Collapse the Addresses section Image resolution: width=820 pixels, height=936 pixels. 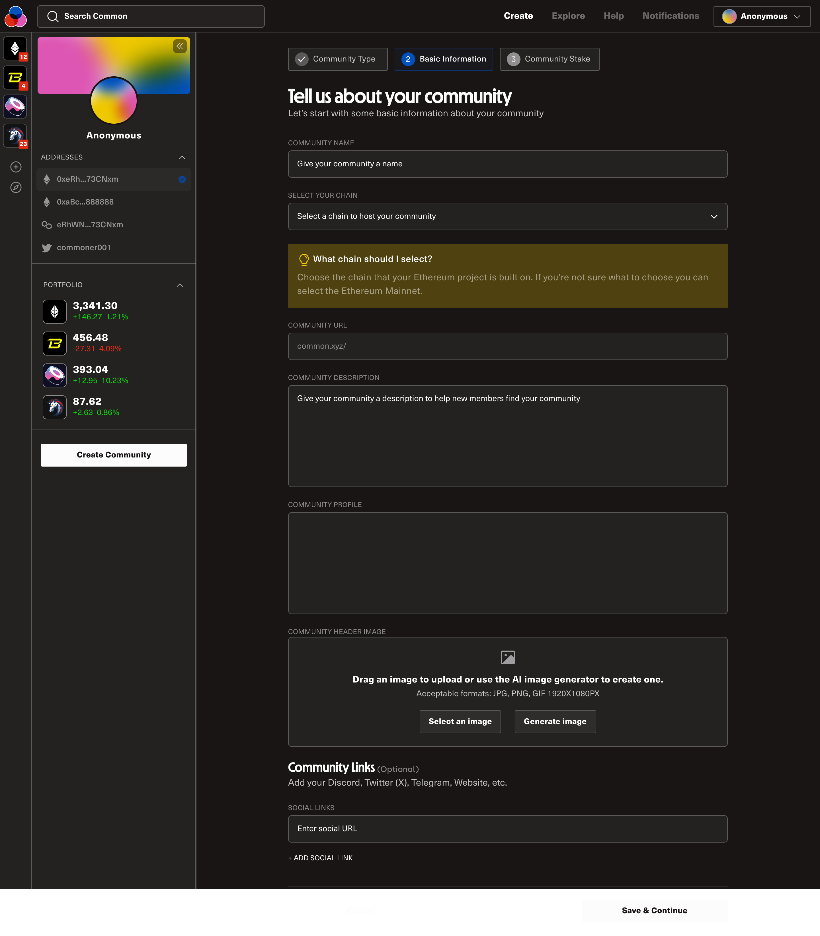pyautogui.click(x=182, y=158)
